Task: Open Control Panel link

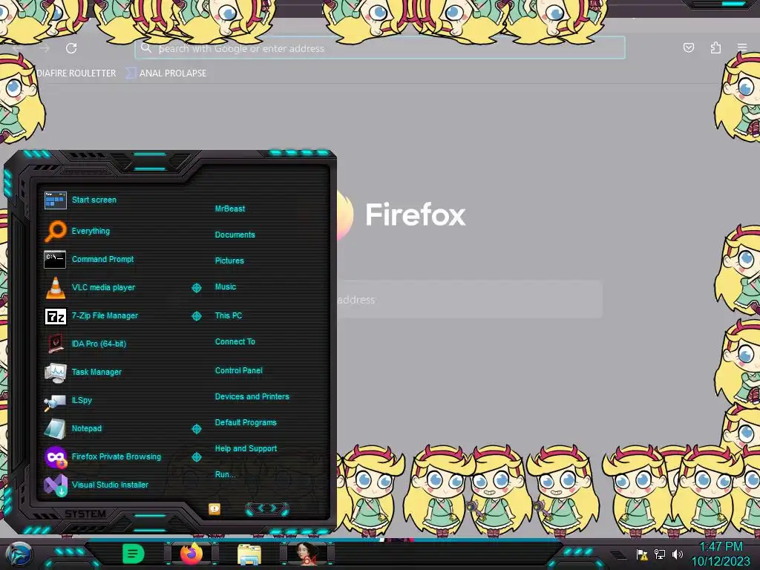Action: [x=238, y=370]
